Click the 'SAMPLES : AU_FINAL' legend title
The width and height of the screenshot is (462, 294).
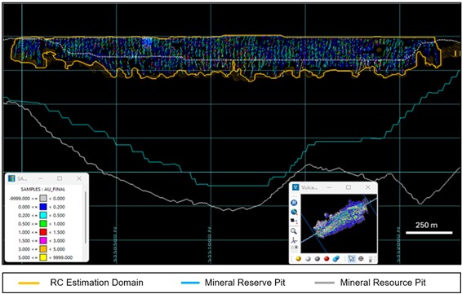tap(43, 190)
